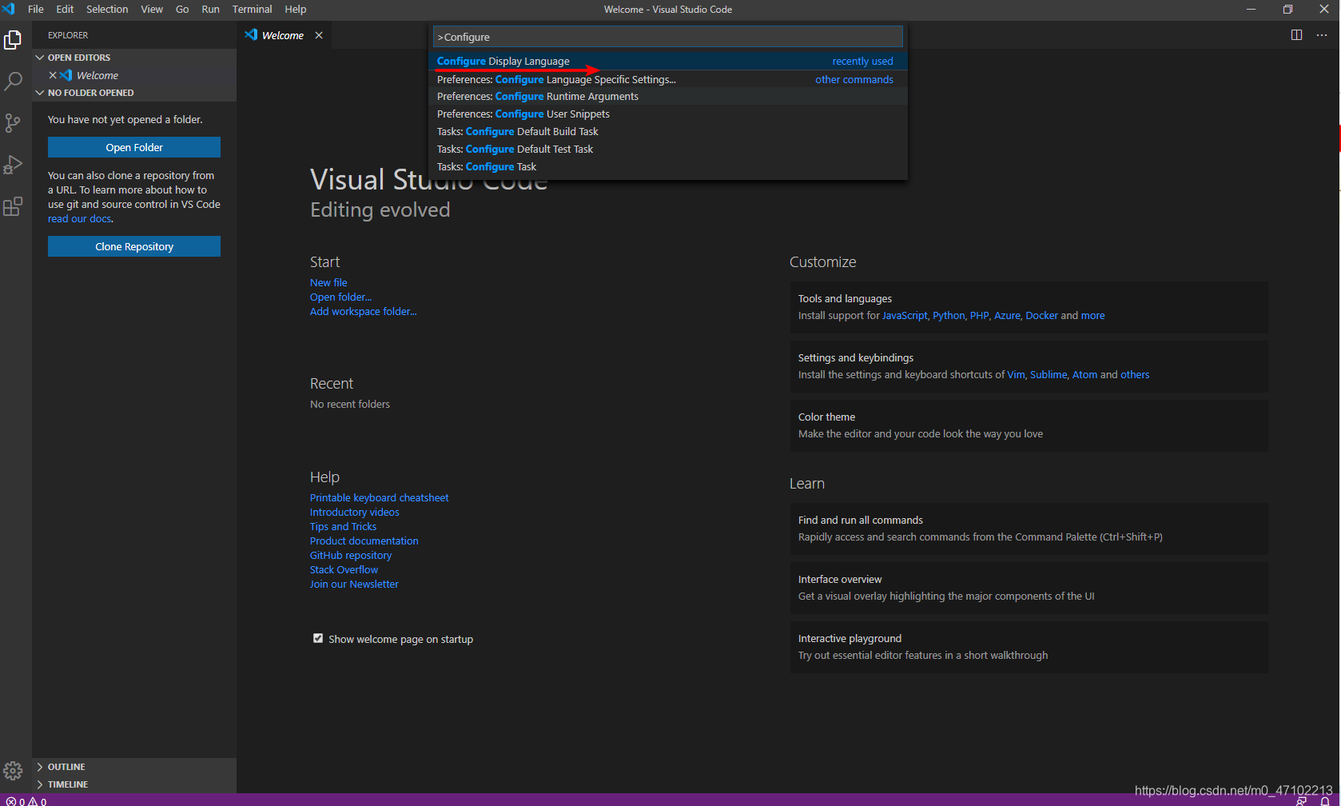The width and height of the screenshot is (1341, 806).
Task: Open the Source Control icon
Action: (13, 123)
